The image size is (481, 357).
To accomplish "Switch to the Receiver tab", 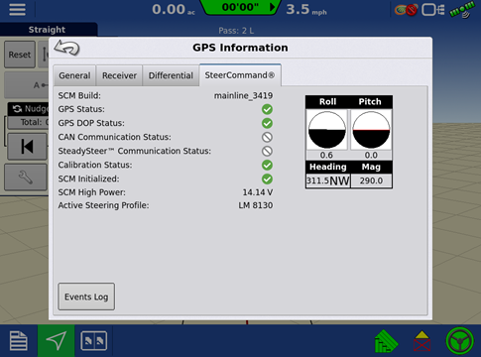I will (119, 75).
